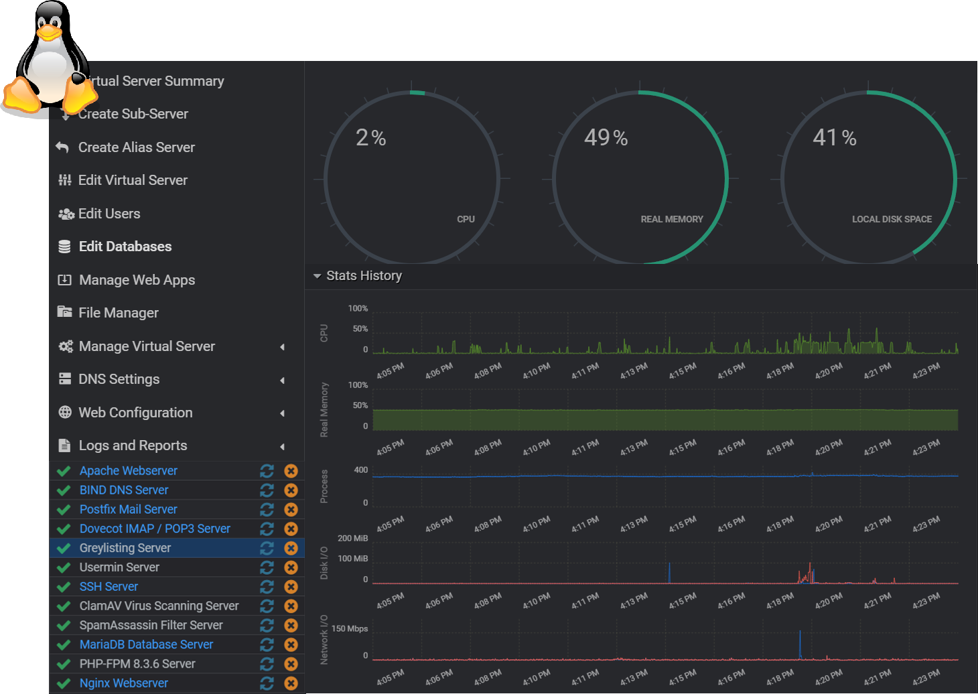The width and height of the screenshot is (978, 694).
Task: Click the Edit Databases stack icon
Action: click(64, 247)
